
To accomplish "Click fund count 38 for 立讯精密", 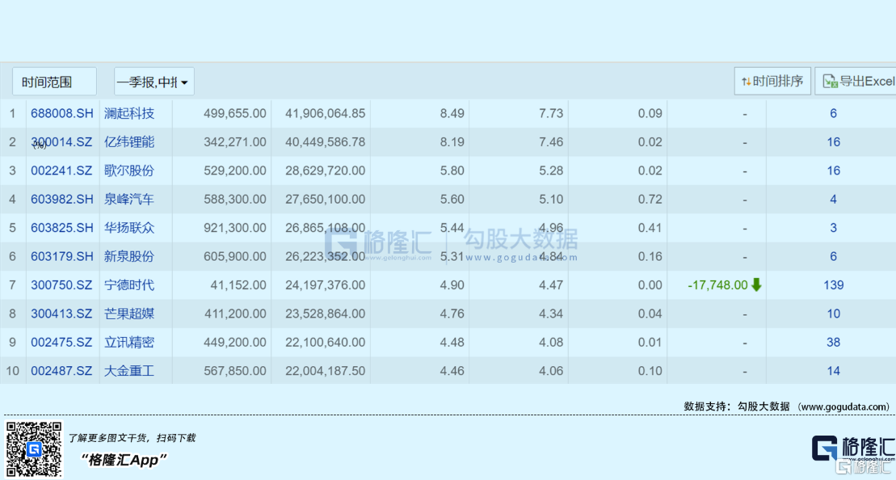I will 833,342.
